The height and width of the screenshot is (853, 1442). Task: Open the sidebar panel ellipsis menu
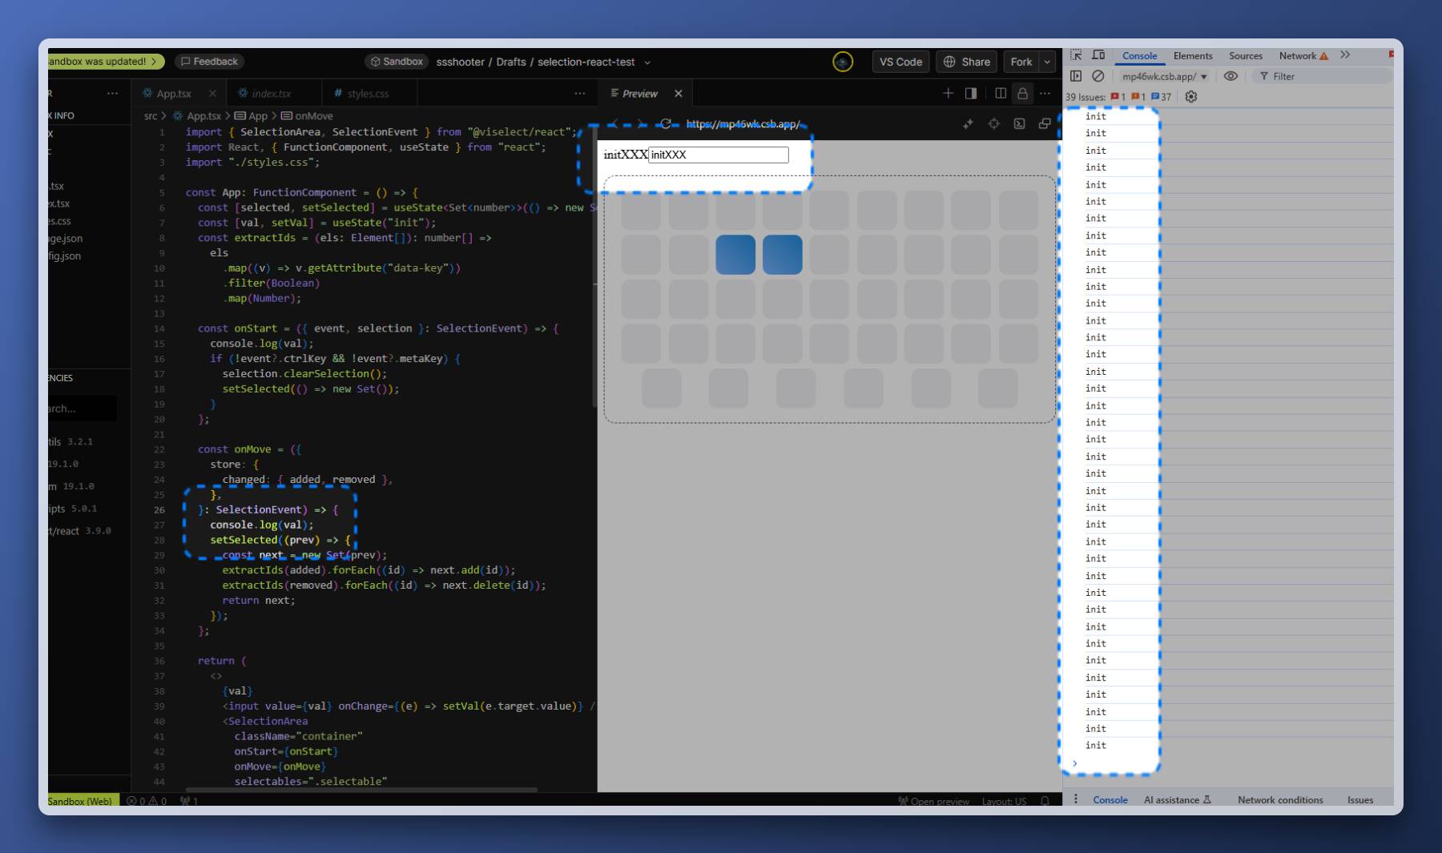[112, 94]
